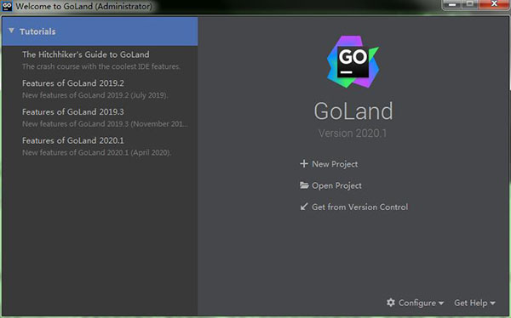Collapse the Tutorials triangle expander
Viewport: 511px width, 318px height.
[x=11, y=31]
